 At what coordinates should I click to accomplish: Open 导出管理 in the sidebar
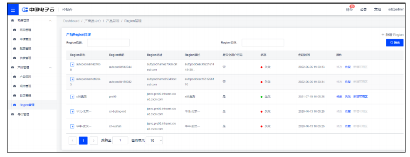[x=23, y=114]
